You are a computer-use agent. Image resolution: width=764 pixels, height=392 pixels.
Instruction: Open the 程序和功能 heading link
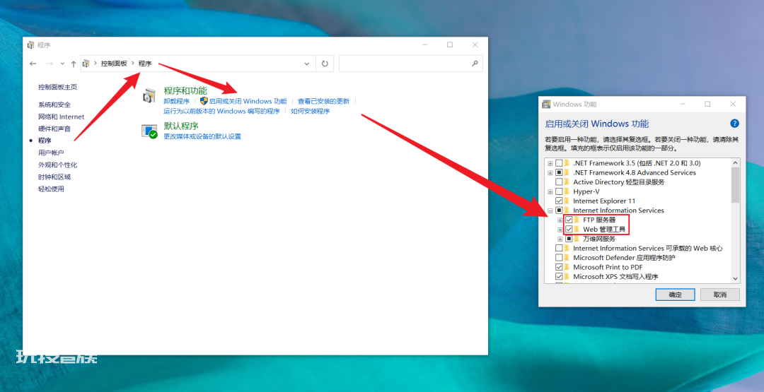coord(185,91)
